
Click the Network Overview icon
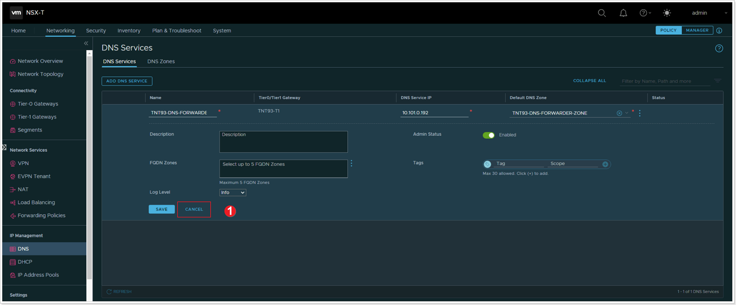click(x=13, y=61)
